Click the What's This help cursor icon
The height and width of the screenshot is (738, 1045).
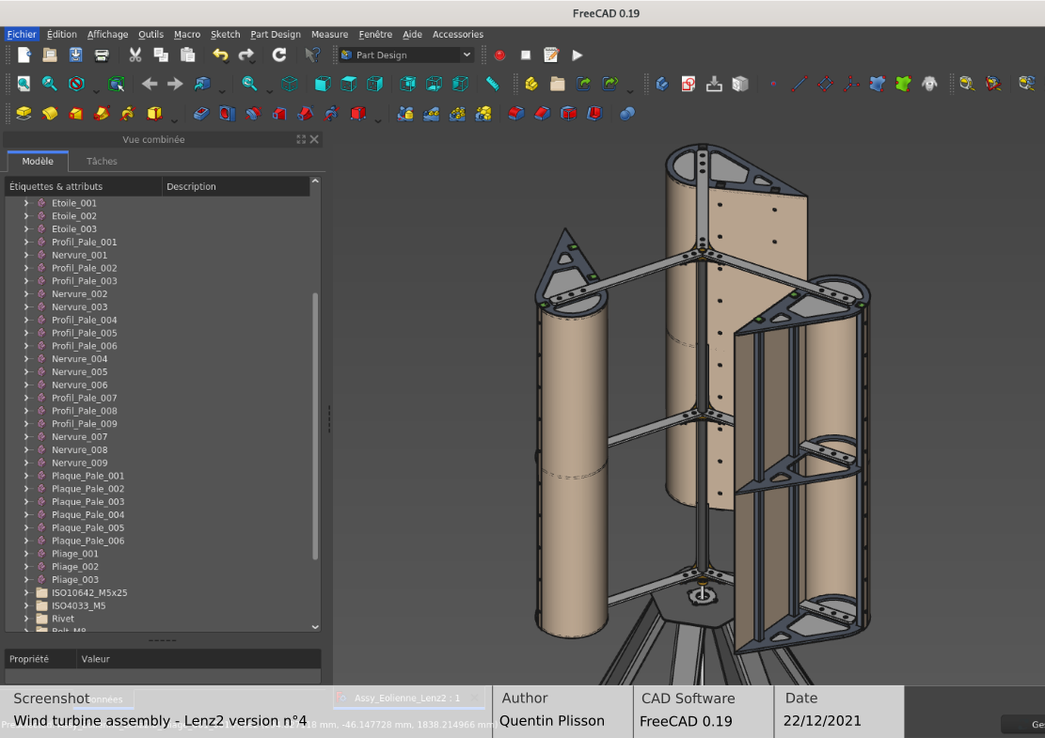point(313,55)
